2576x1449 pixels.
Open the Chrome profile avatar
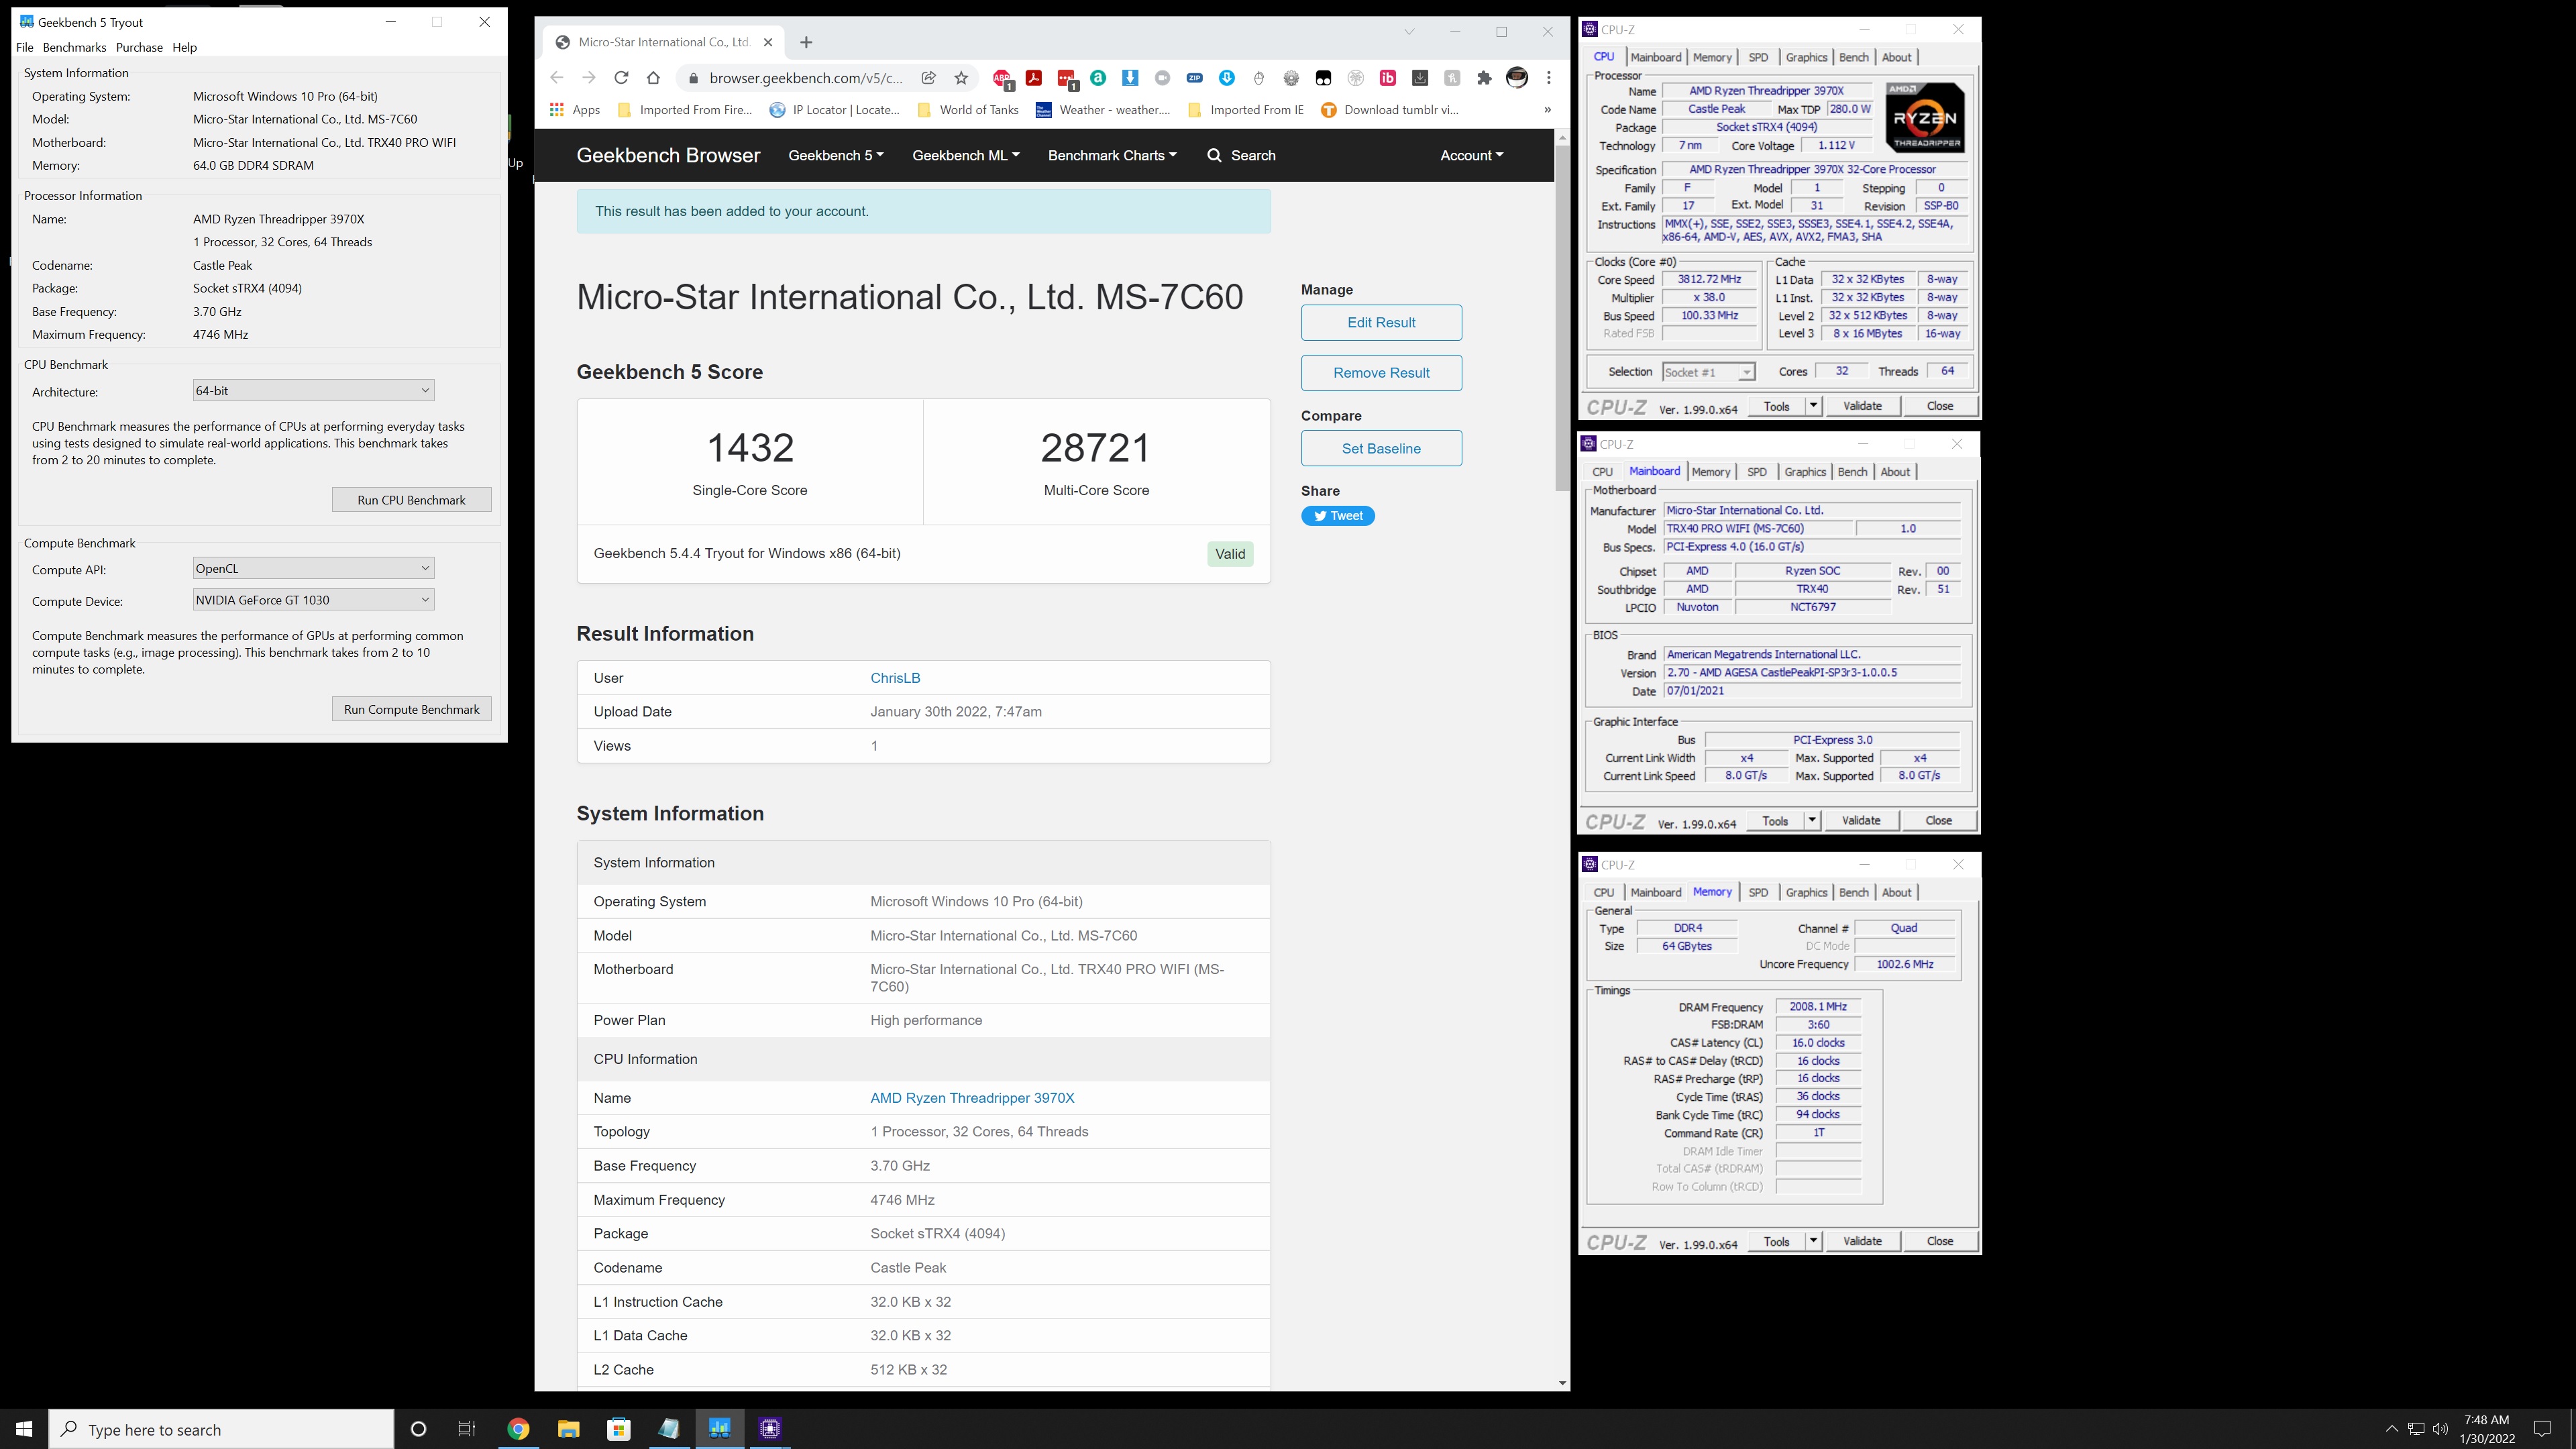[x=1517, y=78]
